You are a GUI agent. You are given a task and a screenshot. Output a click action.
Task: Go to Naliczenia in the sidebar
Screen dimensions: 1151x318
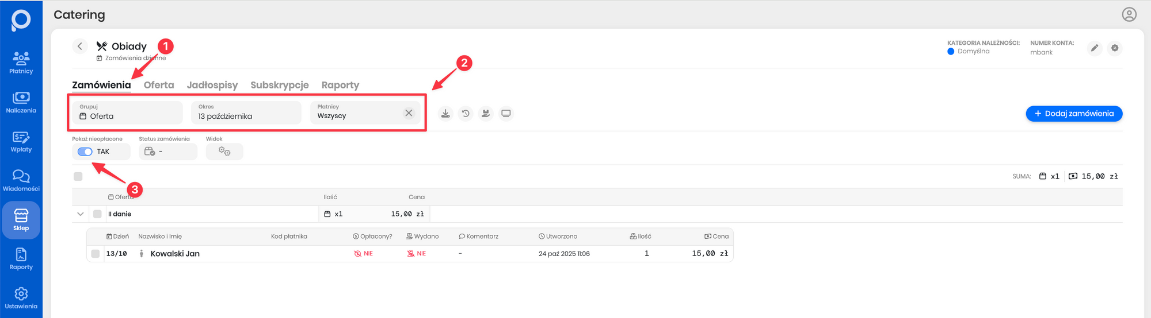click(21, 102)
